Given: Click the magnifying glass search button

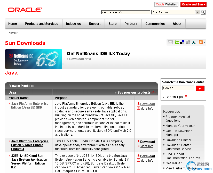Looking at the screenshot, I should (x=203, y=12).
